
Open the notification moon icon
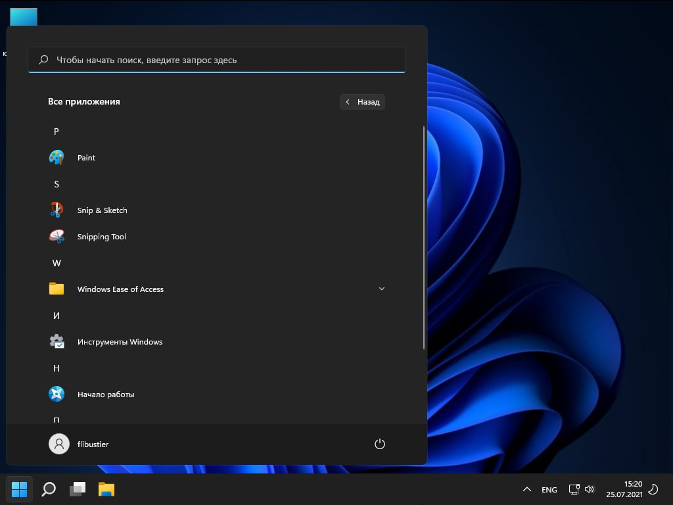pyautogui.click(x=653, y=489)
